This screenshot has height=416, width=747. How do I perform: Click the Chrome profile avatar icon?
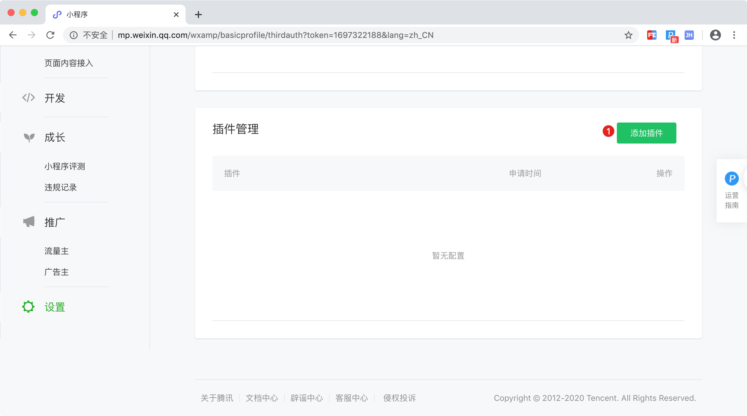[715, 35]
